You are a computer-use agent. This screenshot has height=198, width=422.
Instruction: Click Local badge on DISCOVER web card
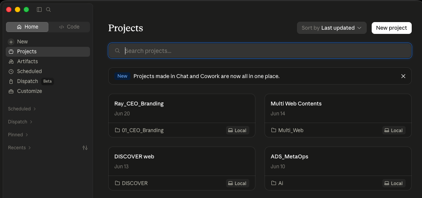237,183
